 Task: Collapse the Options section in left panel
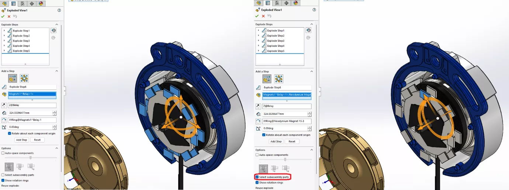(x=56, y=148)
